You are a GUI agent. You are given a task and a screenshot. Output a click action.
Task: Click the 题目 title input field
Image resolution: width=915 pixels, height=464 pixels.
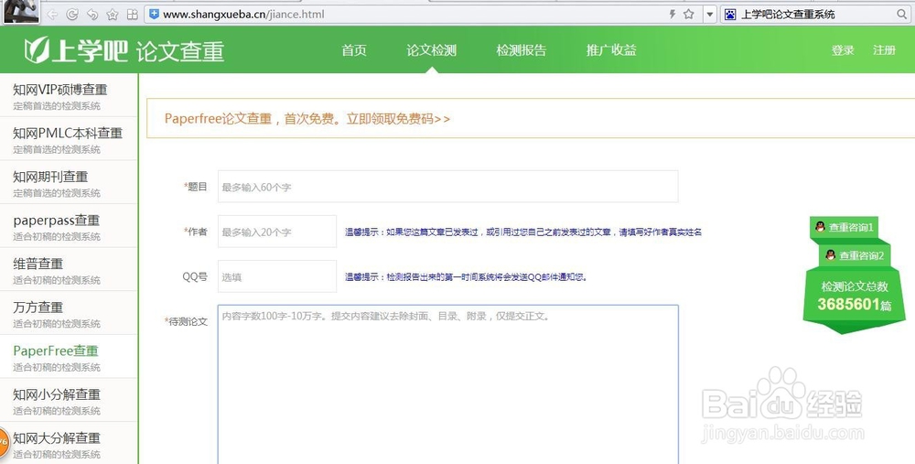[447, 187]
